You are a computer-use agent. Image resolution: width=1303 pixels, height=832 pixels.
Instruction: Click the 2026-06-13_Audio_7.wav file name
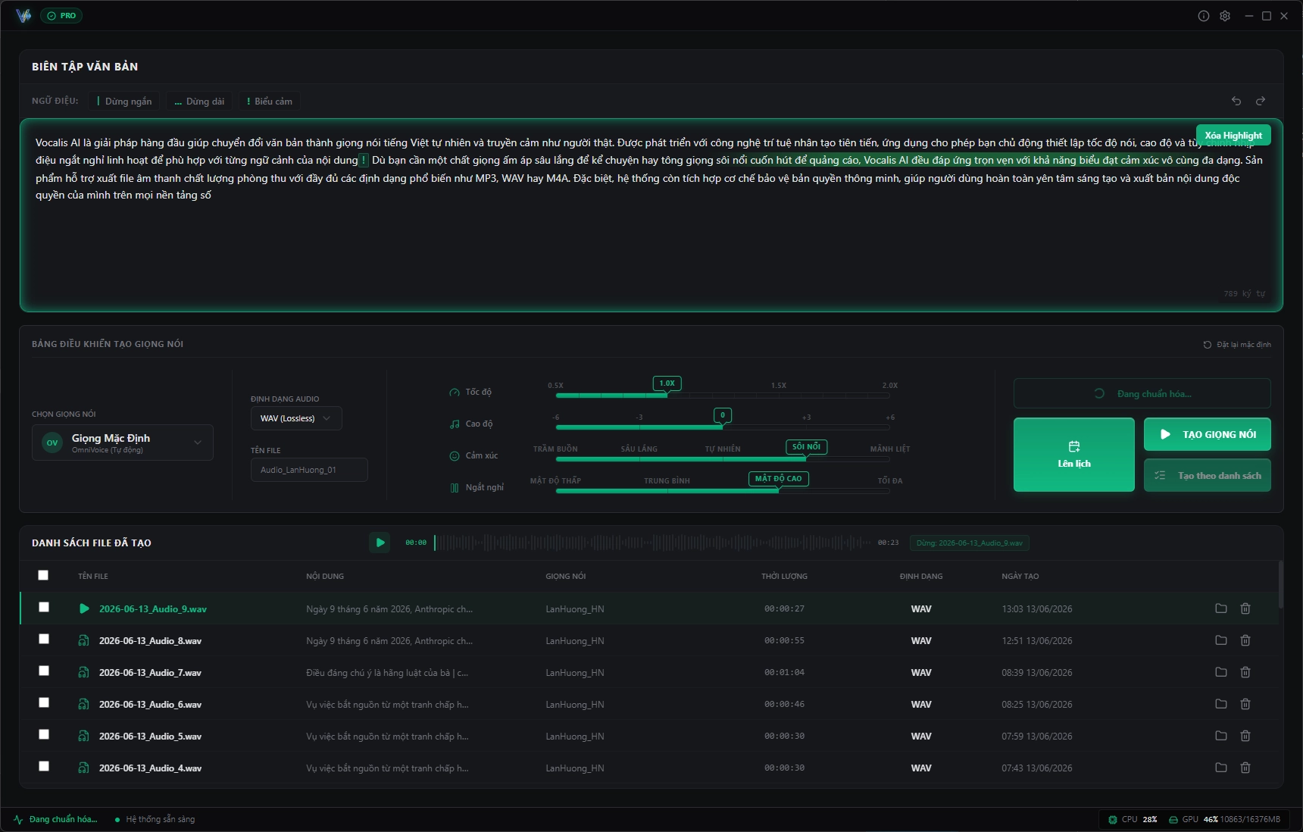(x=150, y=673)
